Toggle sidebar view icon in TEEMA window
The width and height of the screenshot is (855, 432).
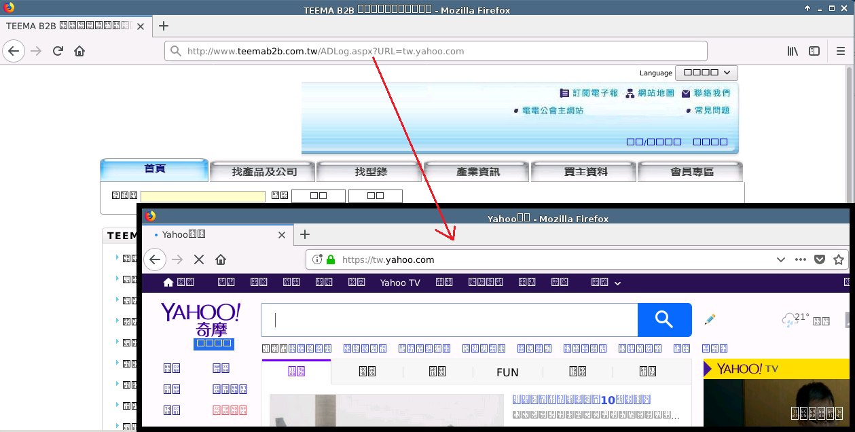[814, 51]
